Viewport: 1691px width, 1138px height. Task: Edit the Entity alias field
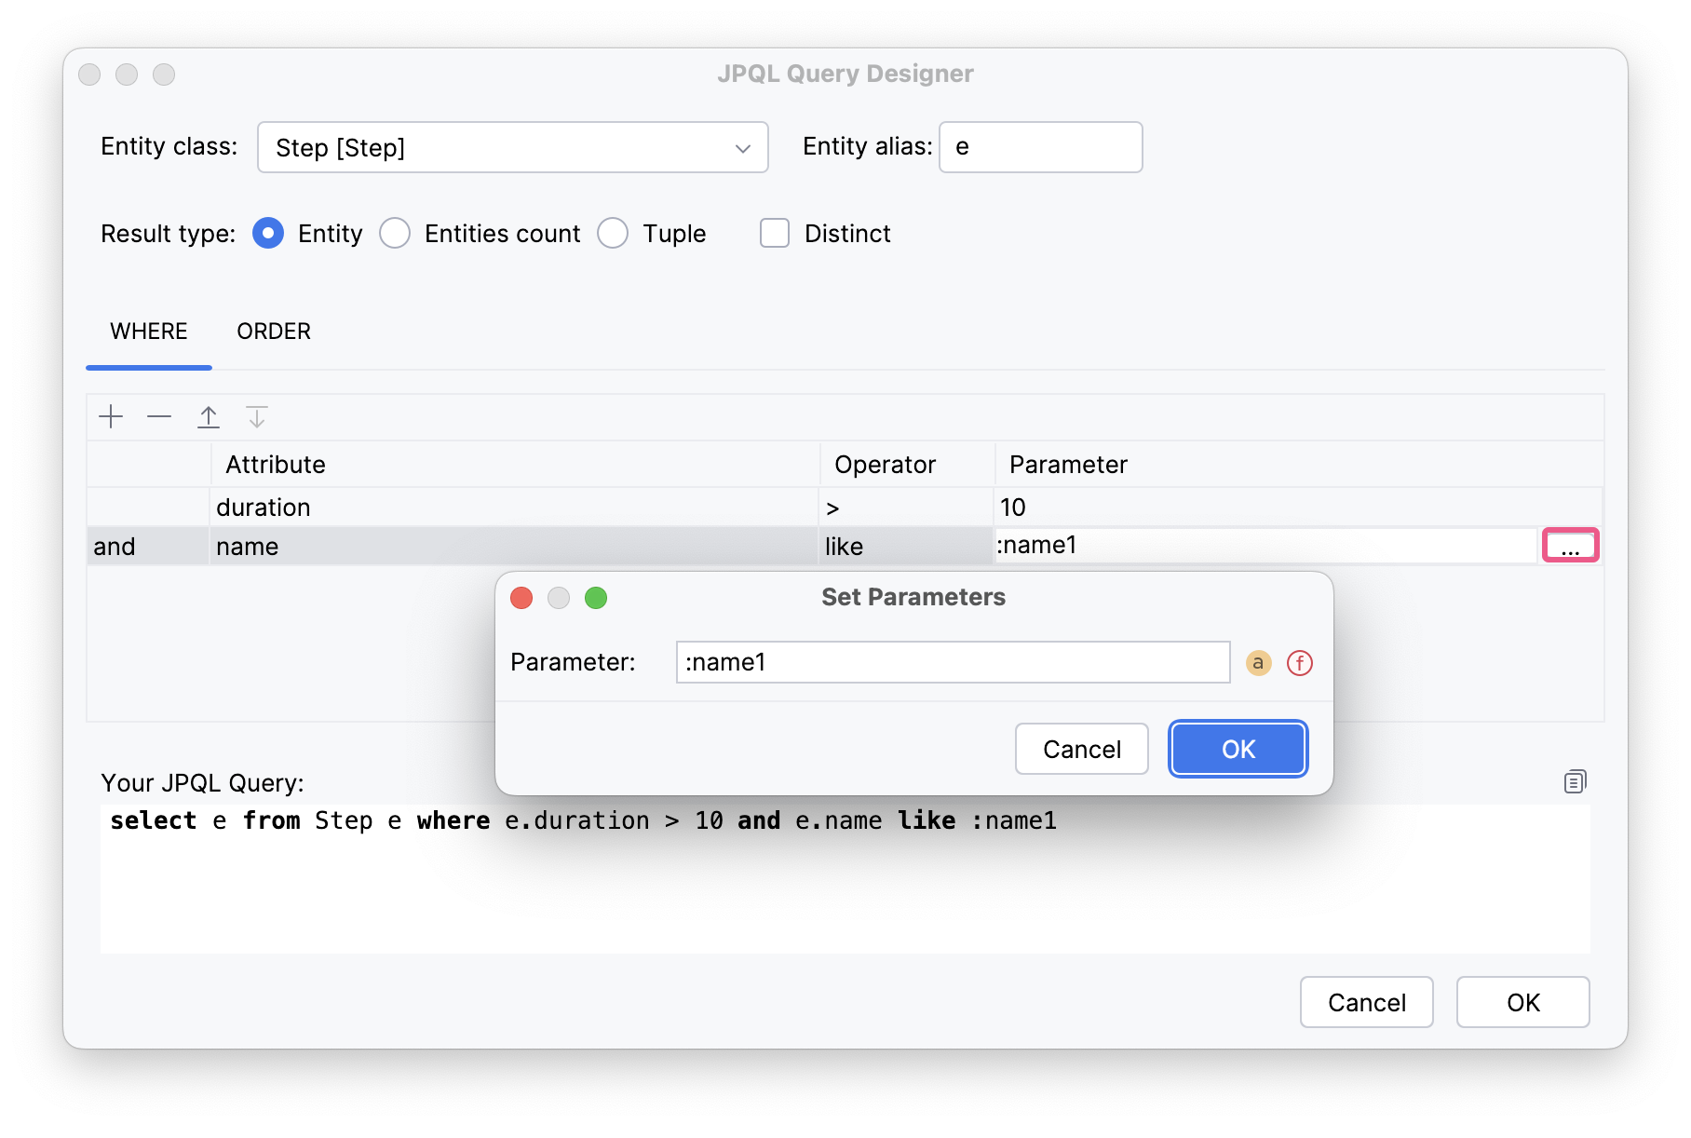pos(1040,146)
